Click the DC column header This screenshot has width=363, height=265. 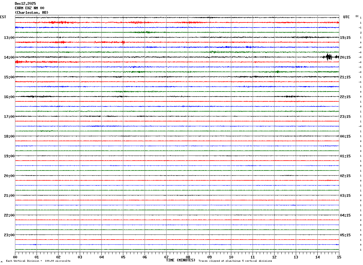pyautogui.click(x=357, y=16)
